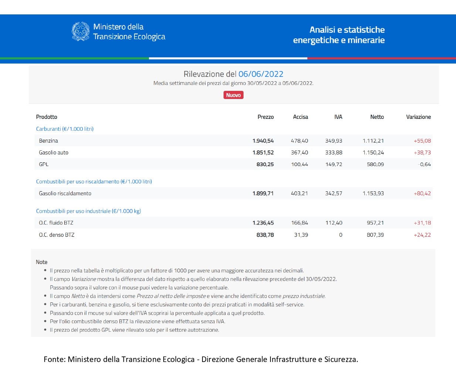Click O.C. denso netto value 807,39
The image size is (456, 386).
tap(375, 235)
